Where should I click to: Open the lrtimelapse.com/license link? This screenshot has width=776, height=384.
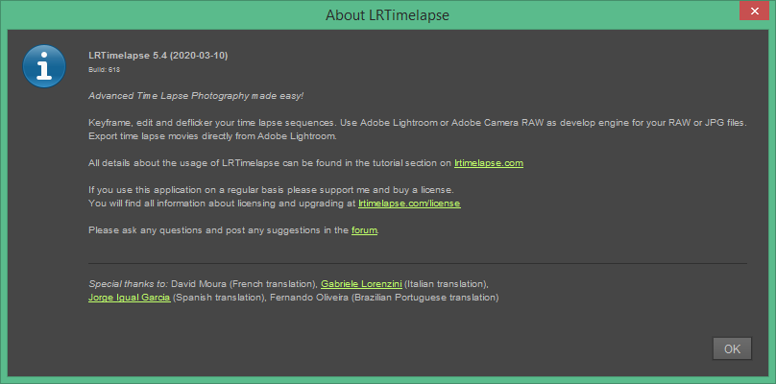pyautogui.click(x=409, y=204)
